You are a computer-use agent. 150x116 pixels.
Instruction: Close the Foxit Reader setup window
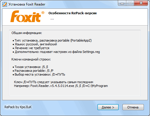point(141,3)
